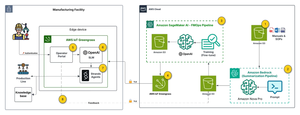Click the 'Strands Agents' text
Screen dimensions: 300x115
(96, 75)
